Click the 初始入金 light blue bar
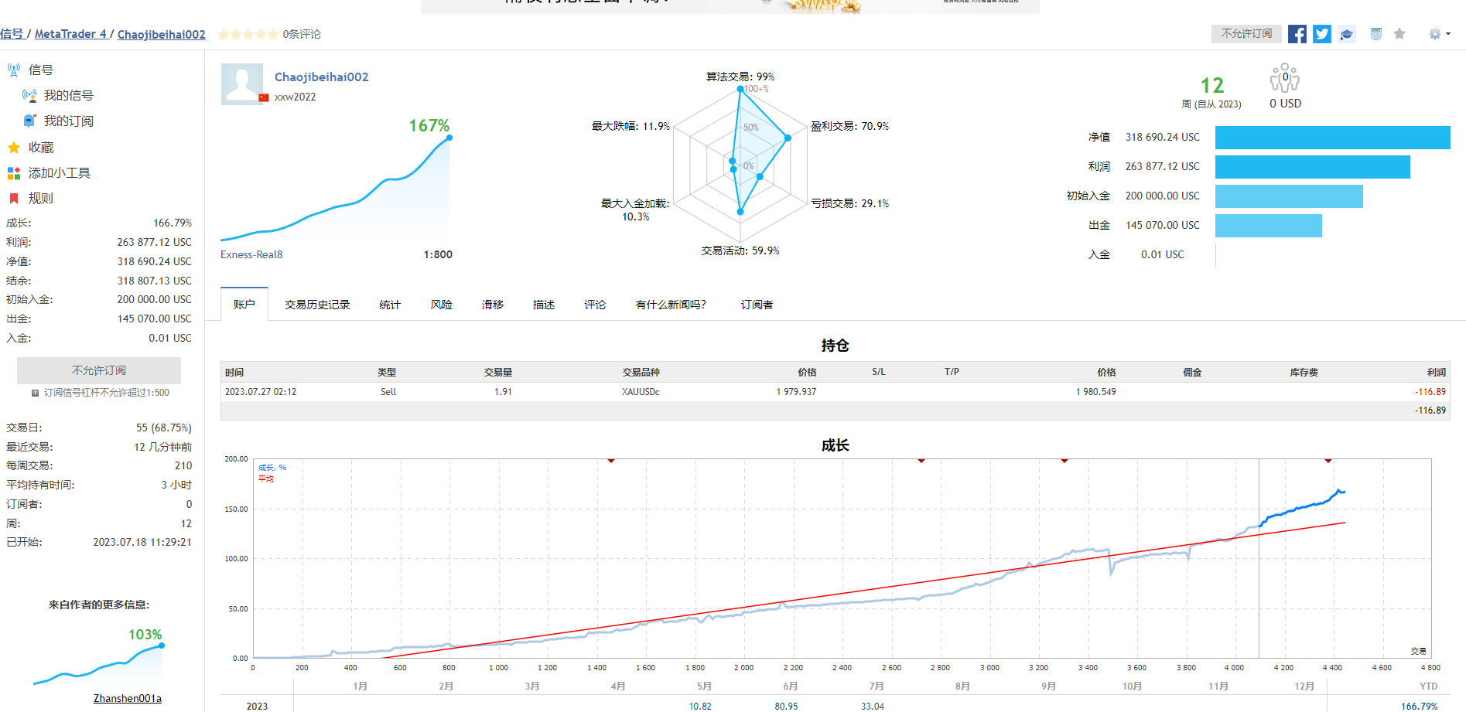Viewport: 1466px width, 712px height. click(1289, 196)
